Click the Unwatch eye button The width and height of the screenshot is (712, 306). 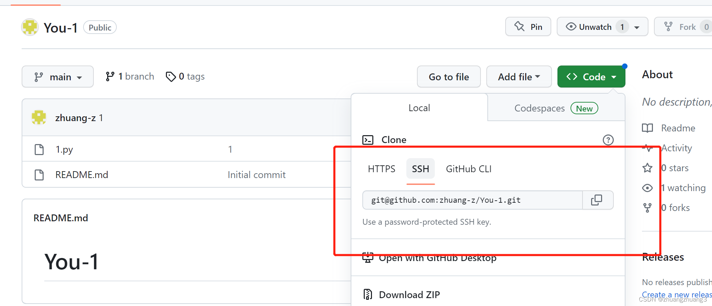point(589,27)
